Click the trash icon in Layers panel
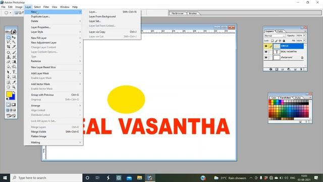The image size is (323, 182). pos(301,69)
